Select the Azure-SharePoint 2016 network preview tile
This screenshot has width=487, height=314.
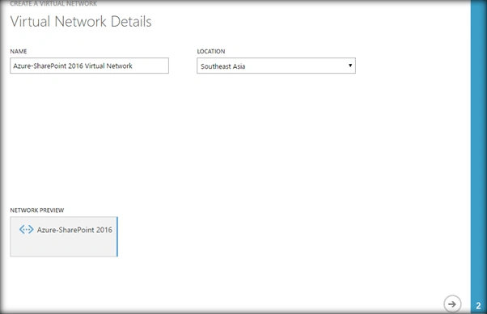pos(64,236)
